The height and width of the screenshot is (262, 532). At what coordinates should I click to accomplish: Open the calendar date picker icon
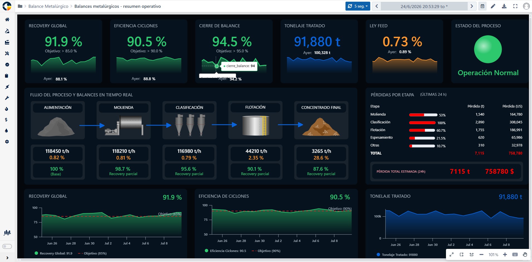[x=482, y=6]
